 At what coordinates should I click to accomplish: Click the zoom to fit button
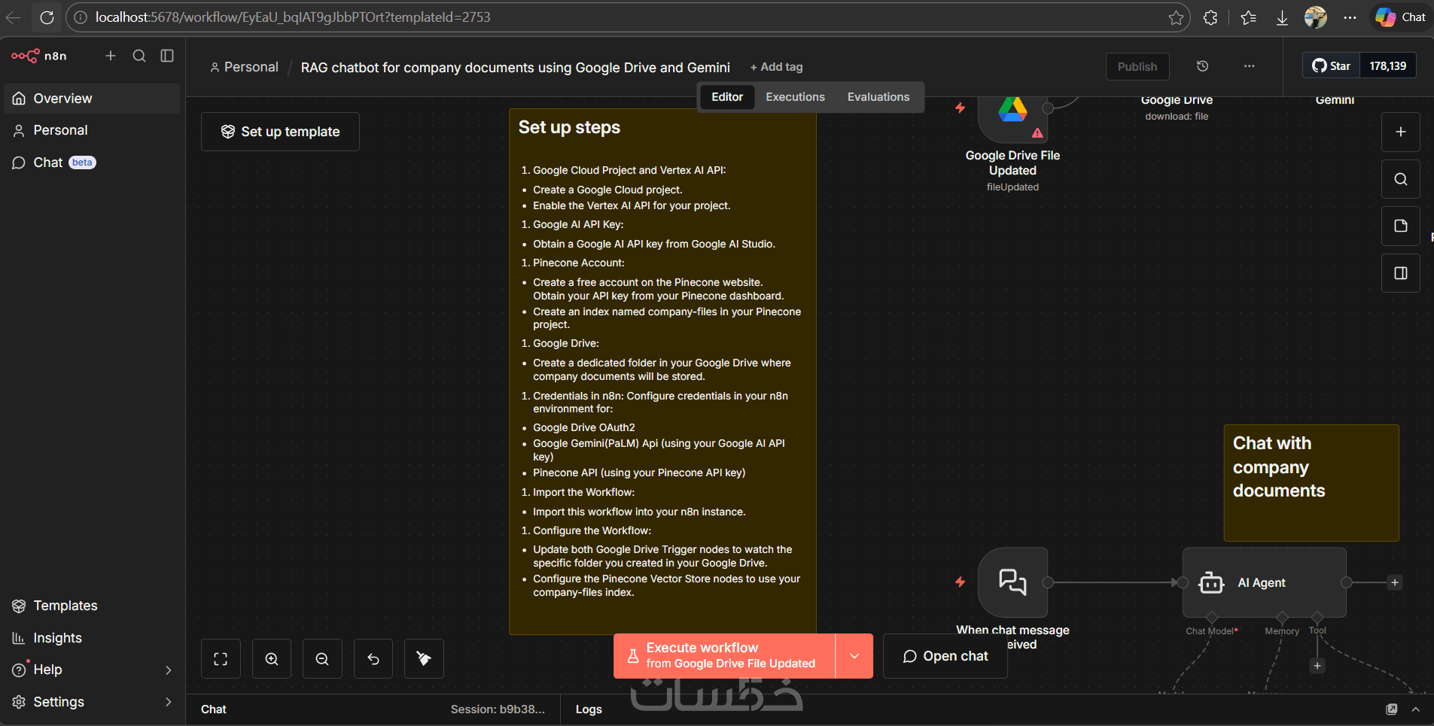(x=221, y=659)
